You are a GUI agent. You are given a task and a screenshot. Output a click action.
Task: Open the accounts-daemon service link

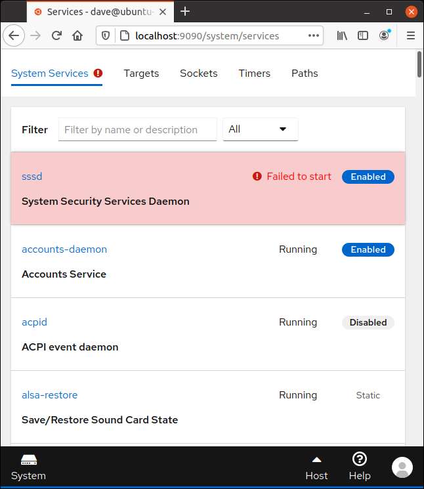point(64,249)
